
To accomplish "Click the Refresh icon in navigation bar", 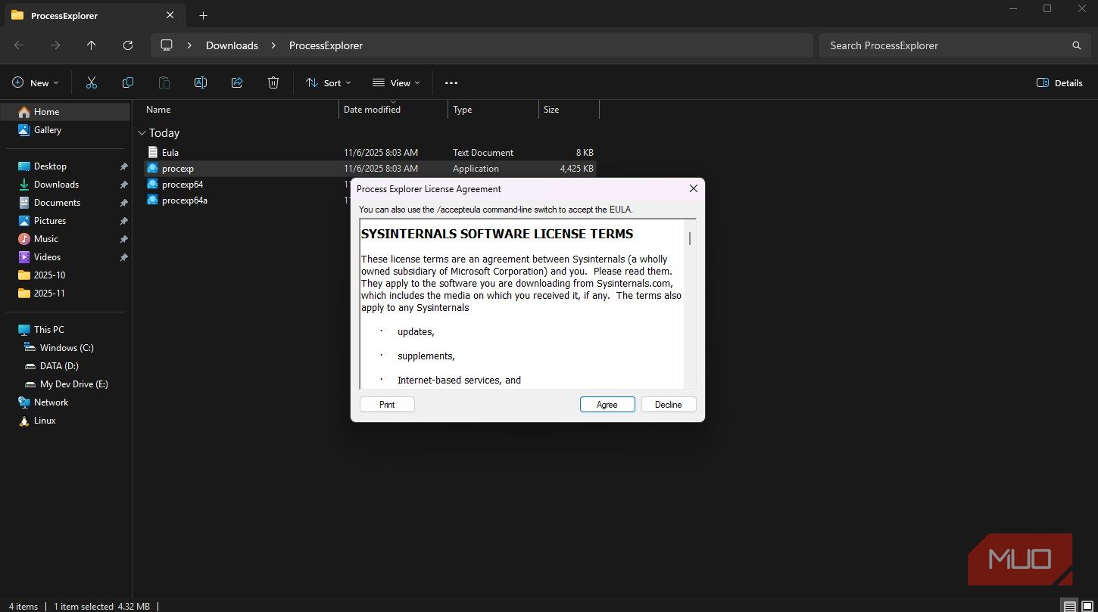I will (128, 45).
